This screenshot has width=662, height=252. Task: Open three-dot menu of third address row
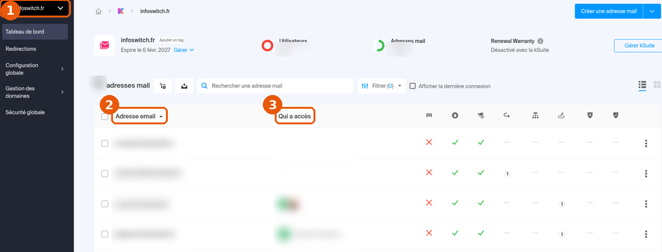646,204
